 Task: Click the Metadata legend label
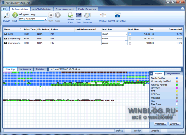[155, 98]
